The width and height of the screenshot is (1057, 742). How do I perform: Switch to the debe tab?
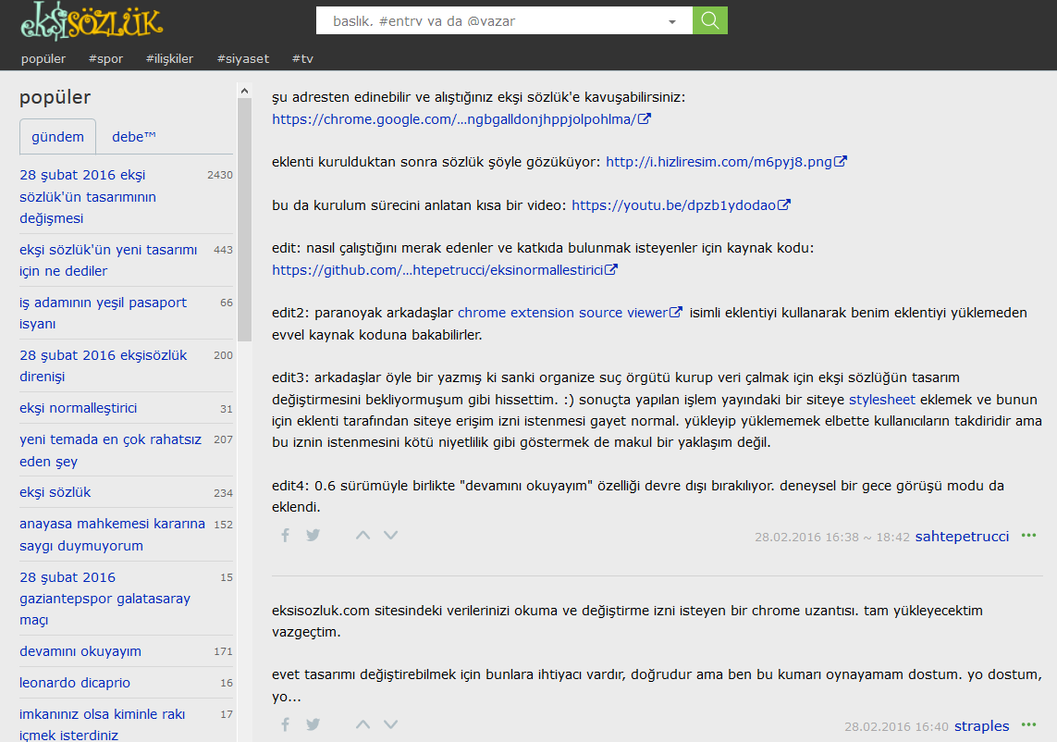point(134,137)
